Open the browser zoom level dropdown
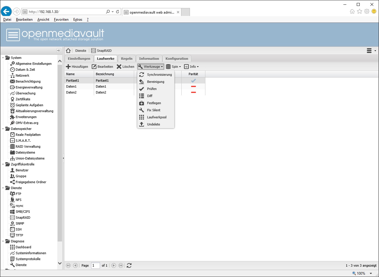This screenshot has height=277, width=379. [371, 273]
